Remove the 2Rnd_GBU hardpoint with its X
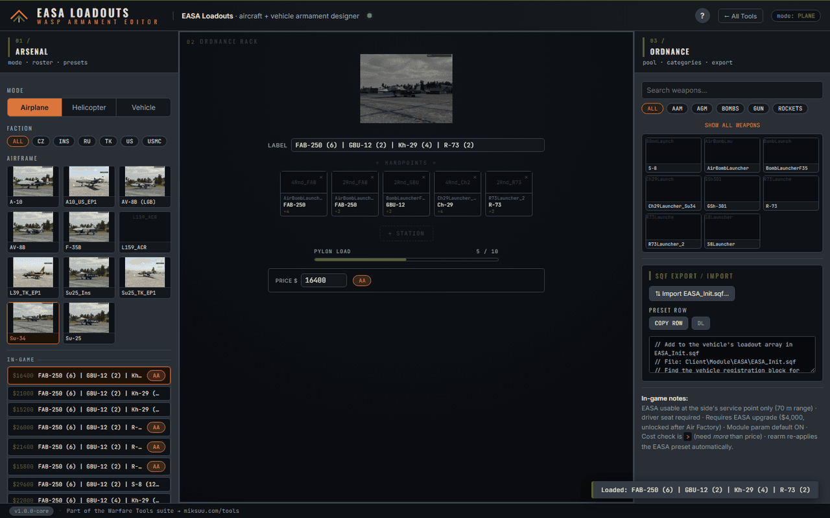 (x=423, y=177)
